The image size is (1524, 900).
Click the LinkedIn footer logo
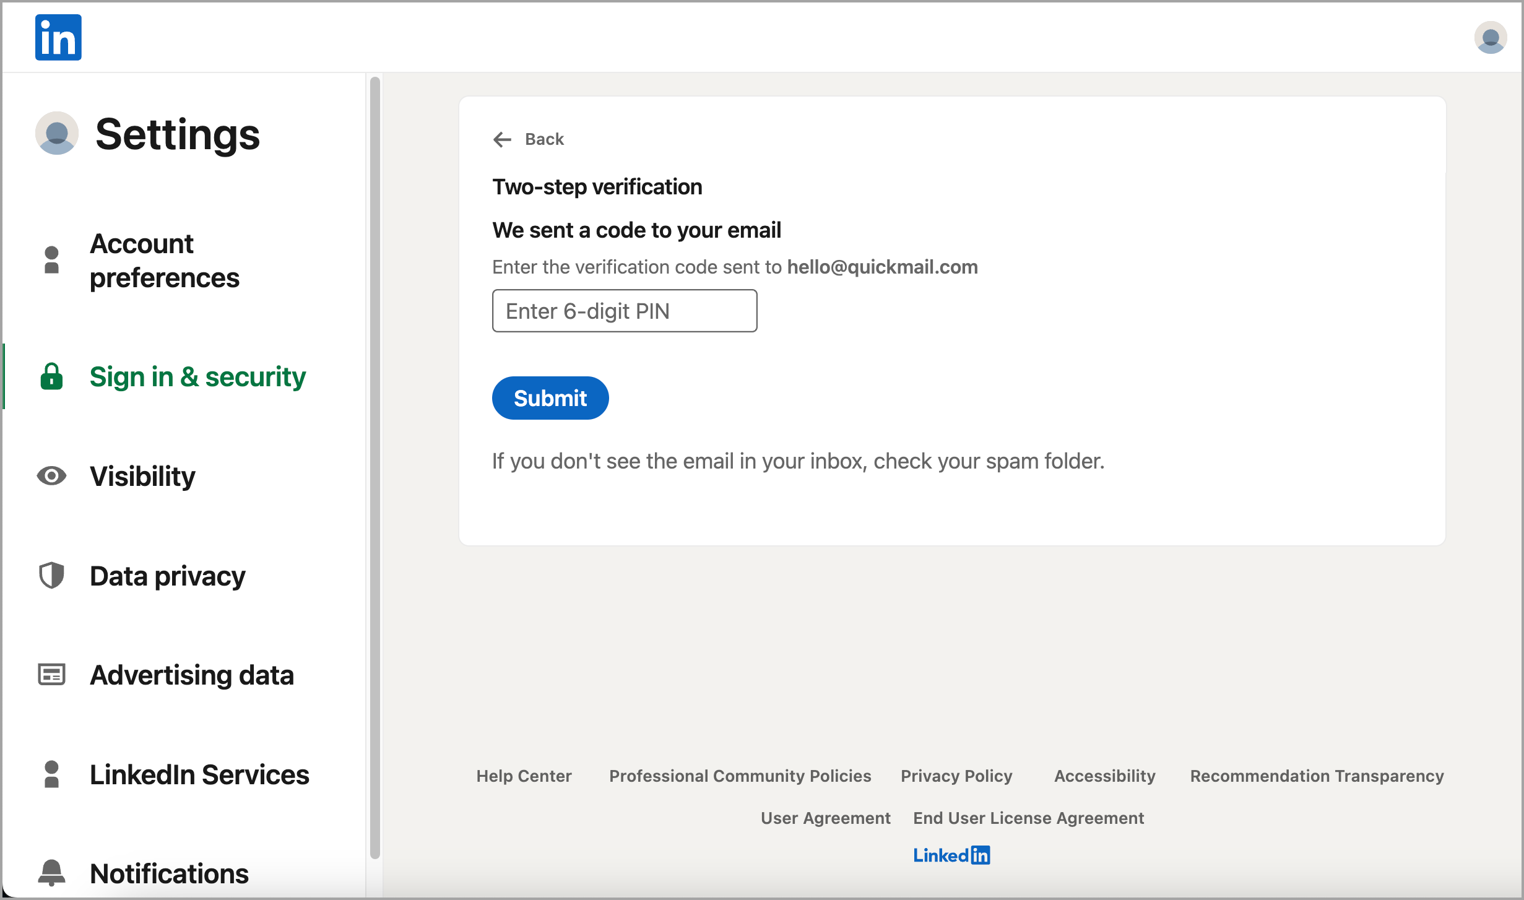[x=951, y=855]
